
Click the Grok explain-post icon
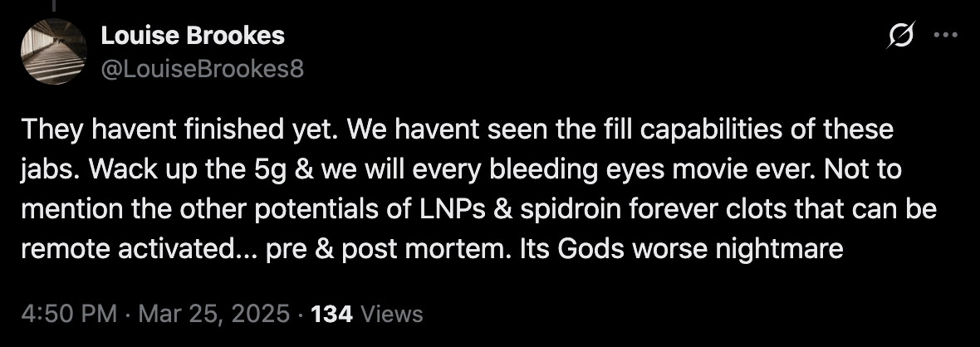[902, 36]
